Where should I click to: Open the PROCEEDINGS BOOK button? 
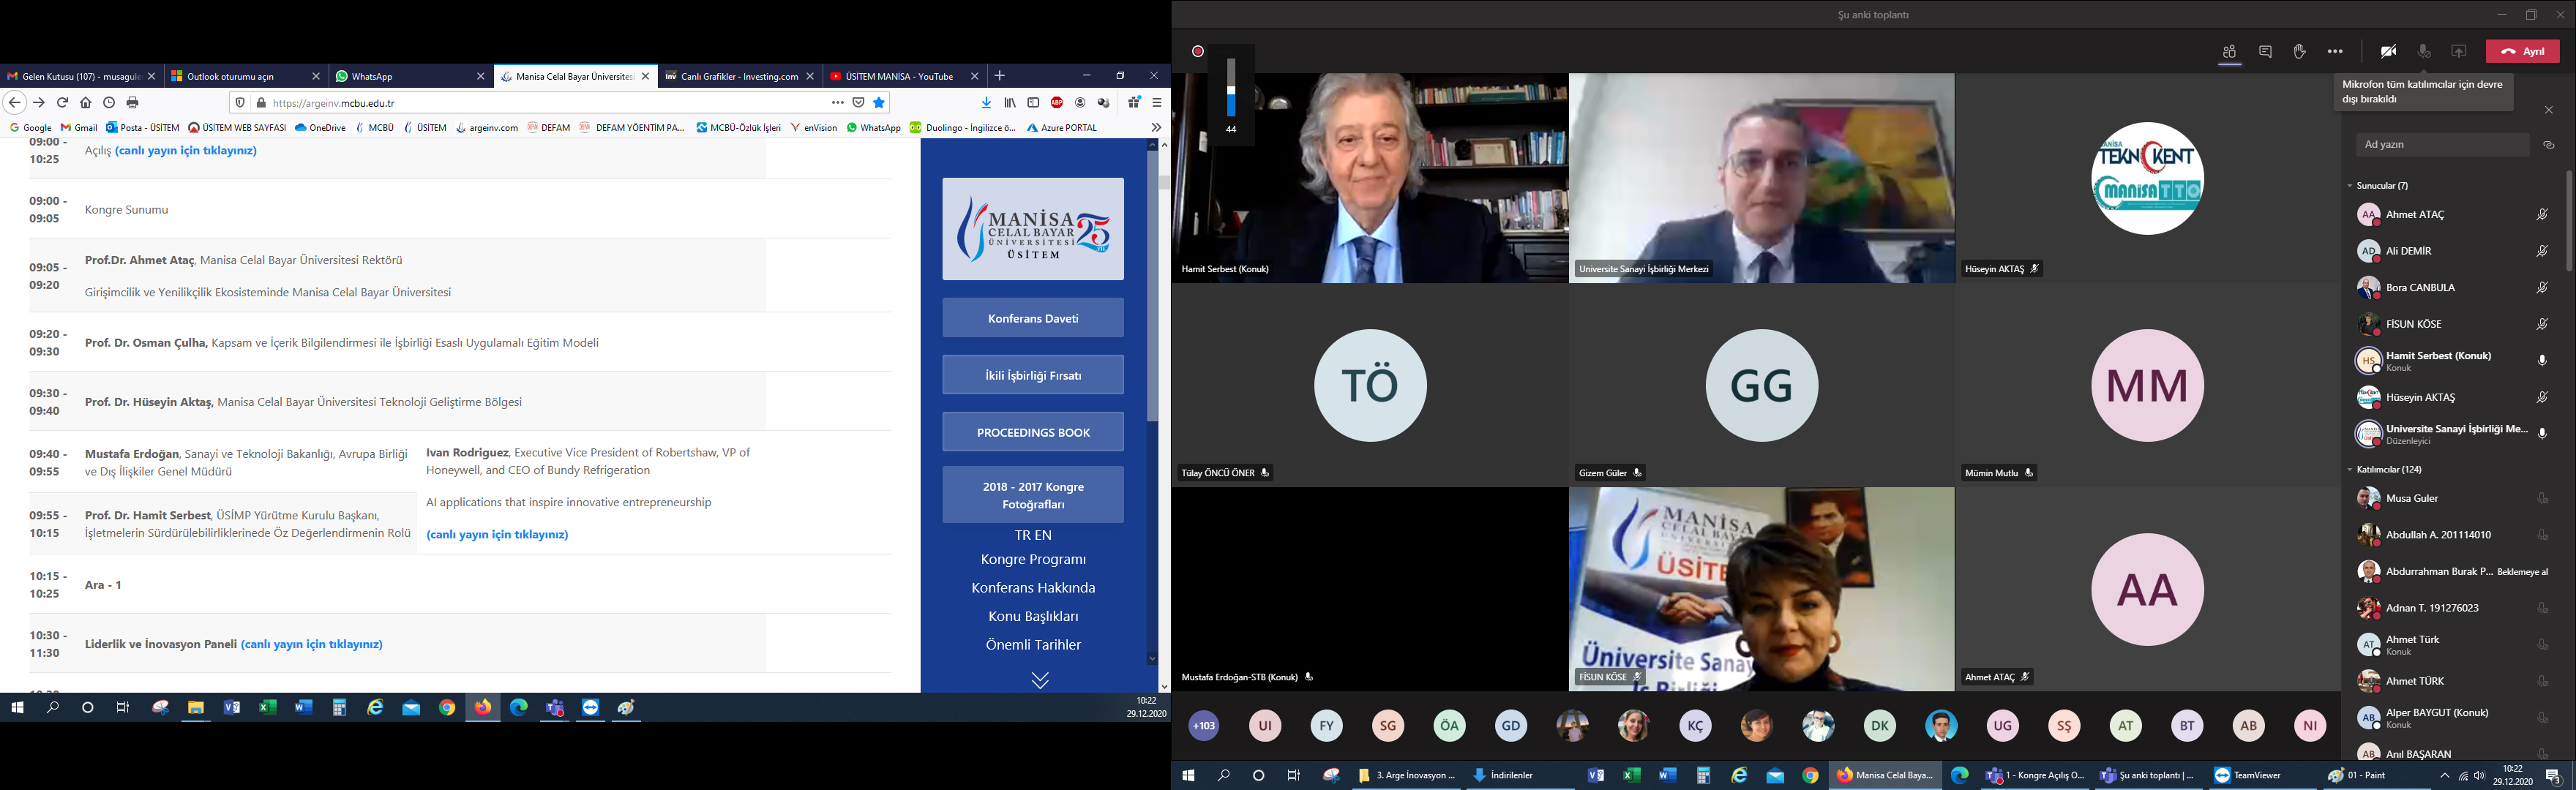coord(1032,433)
